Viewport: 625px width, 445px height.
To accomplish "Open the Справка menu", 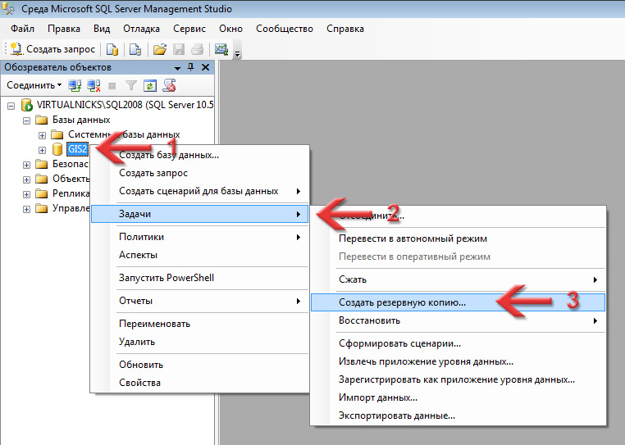I will pos(345,29).
